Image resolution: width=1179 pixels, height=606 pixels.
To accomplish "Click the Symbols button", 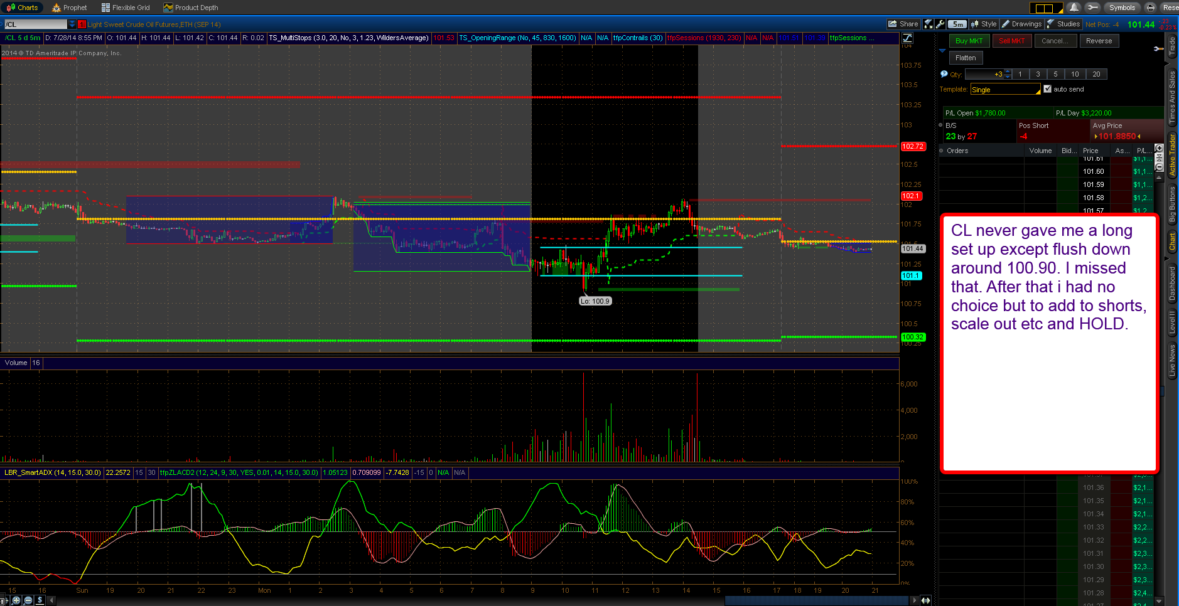I will (1122, 8).
